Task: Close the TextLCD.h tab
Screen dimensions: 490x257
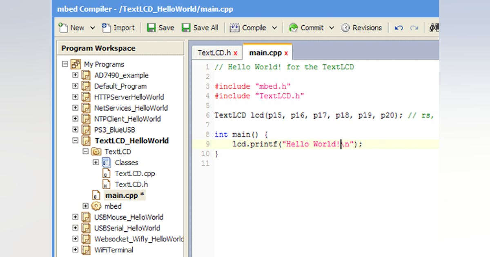Action: [x=235, y=53]
